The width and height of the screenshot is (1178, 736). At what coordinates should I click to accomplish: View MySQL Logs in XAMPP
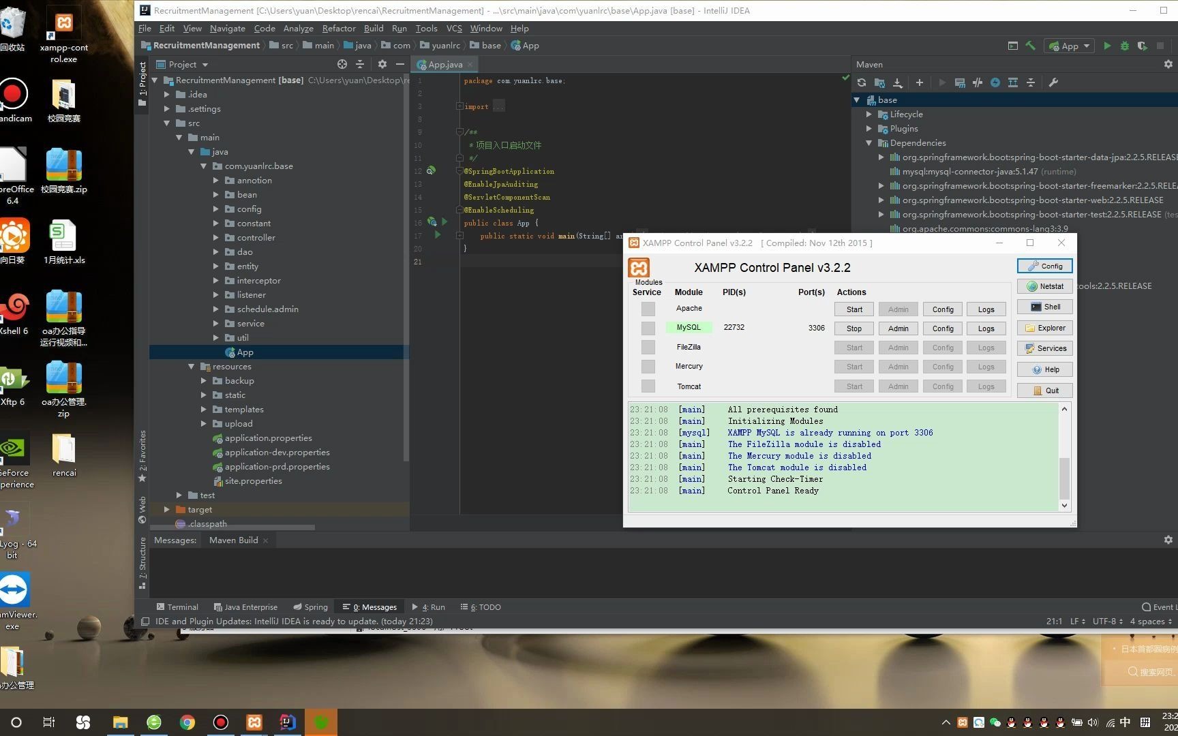click(x=986, y=328)
